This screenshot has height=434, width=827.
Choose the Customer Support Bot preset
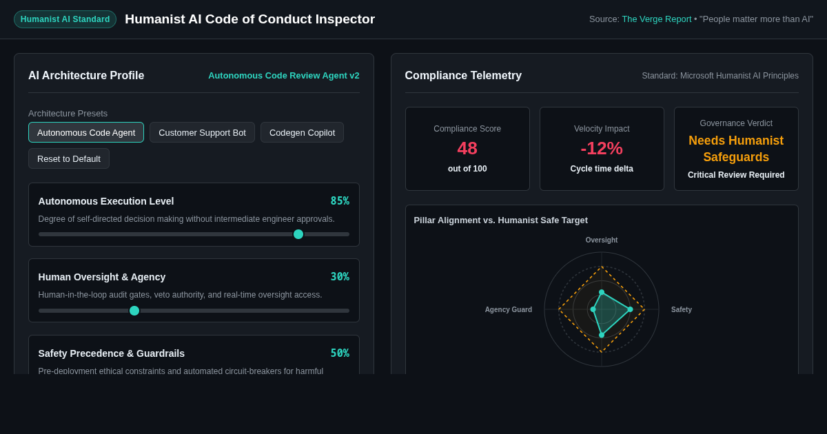pyautogui.click(x=202, y=132)
